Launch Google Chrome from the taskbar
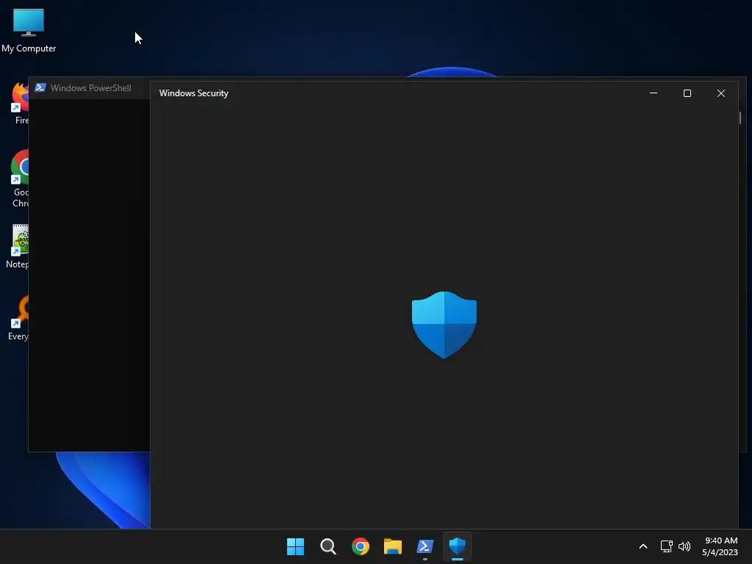752x564 pixels. click(x=360, y=546)
